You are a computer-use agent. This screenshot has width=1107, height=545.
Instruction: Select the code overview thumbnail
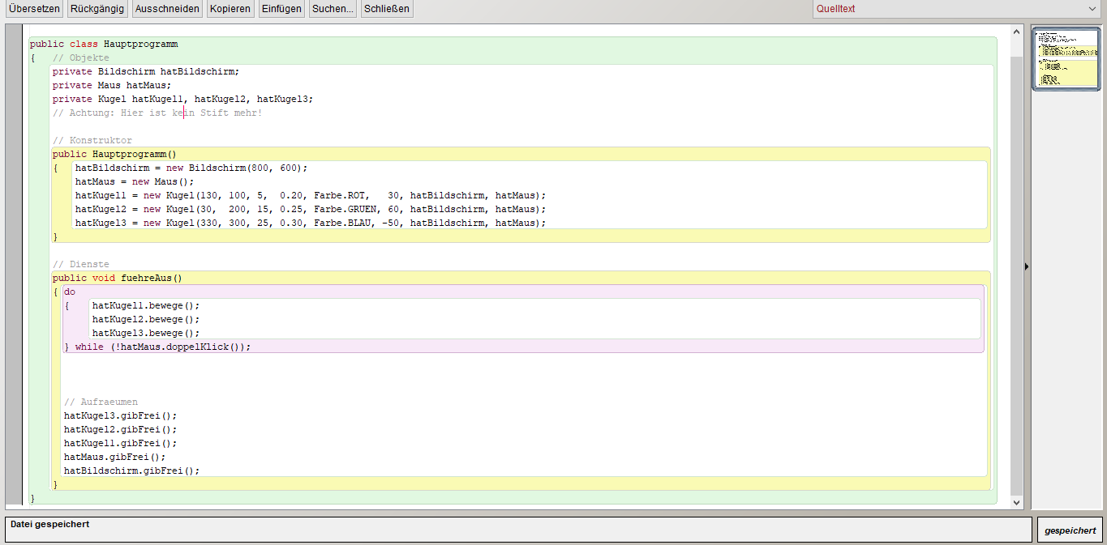(1066, 58)
